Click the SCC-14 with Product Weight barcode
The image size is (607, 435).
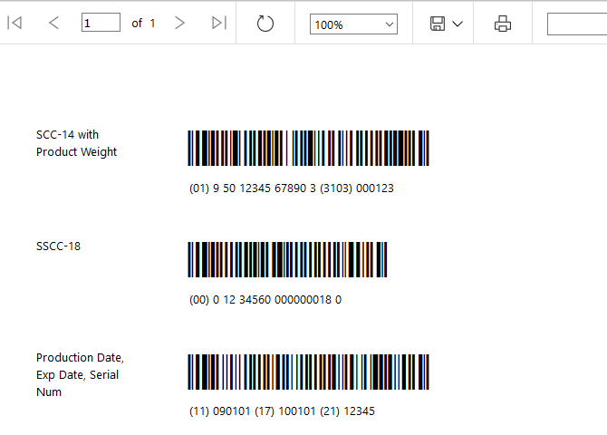pos(309,149)
